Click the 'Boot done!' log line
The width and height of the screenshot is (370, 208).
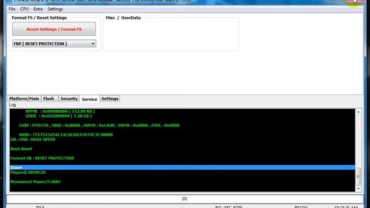click(21, 149)
